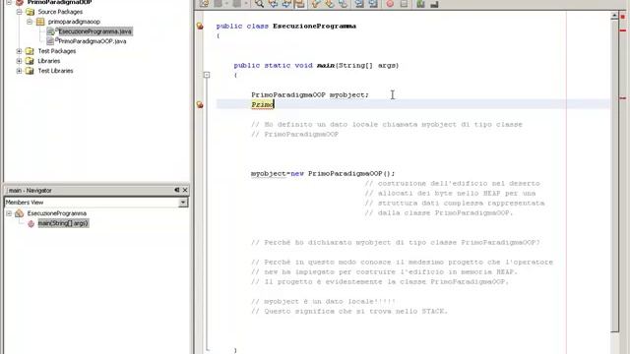Click the comment 'costruzione dell'edificio nel deserto'
The height and width of the screenshot is (354, 630).
click(x=453, y=184)
